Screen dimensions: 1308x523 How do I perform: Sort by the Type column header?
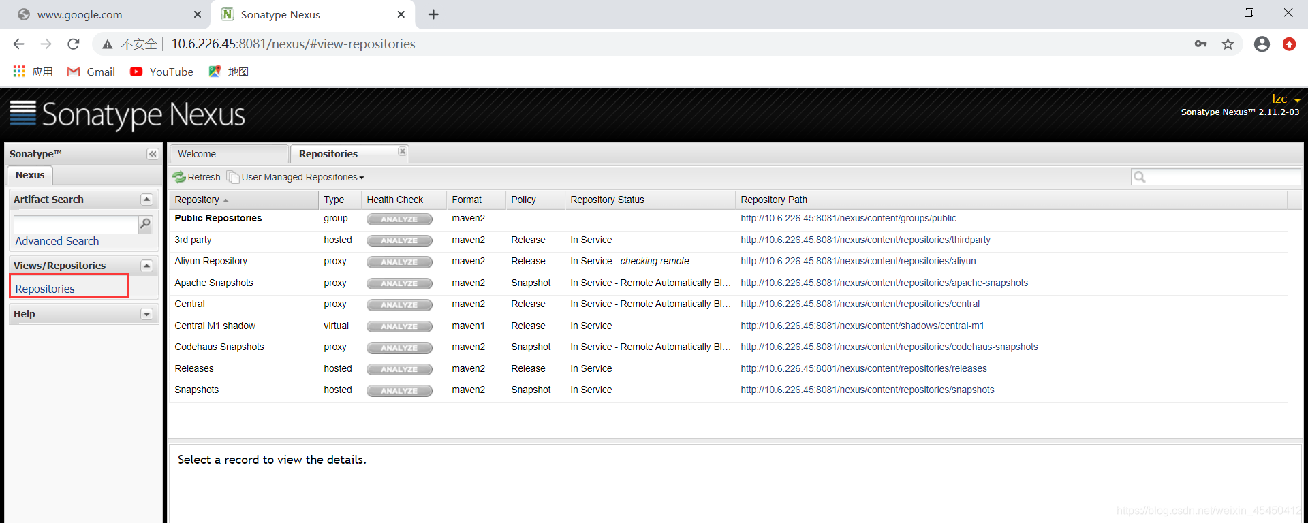coord(340,200)
